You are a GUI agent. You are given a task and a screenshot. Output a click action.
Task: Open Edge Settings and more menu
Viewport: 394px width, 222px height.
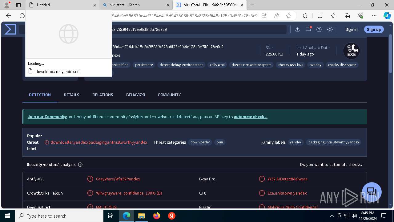pyautogui.click(x=374, y=16)
